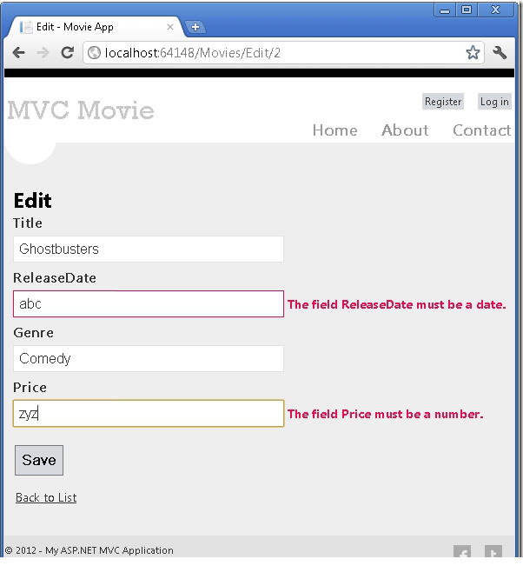
Task: Click the Price must be a number error
Action: [386, 415]
